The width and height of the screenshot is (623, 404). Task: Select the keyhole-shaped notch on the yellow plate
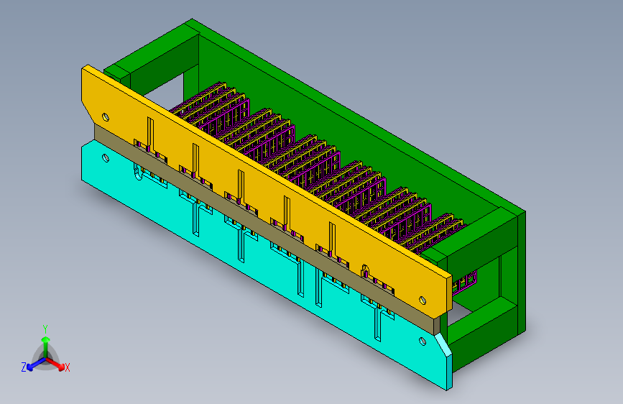coord(365,271)
